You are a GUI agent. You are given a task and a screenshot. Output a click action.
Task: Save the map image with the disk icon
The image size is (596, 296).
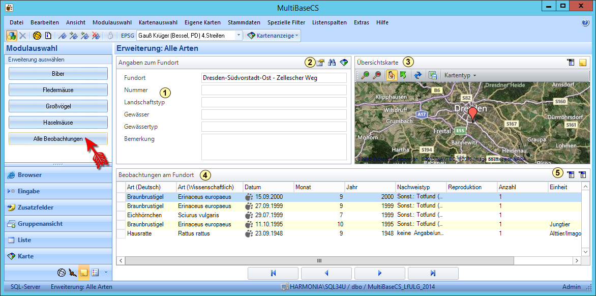(x=432, y=75)
